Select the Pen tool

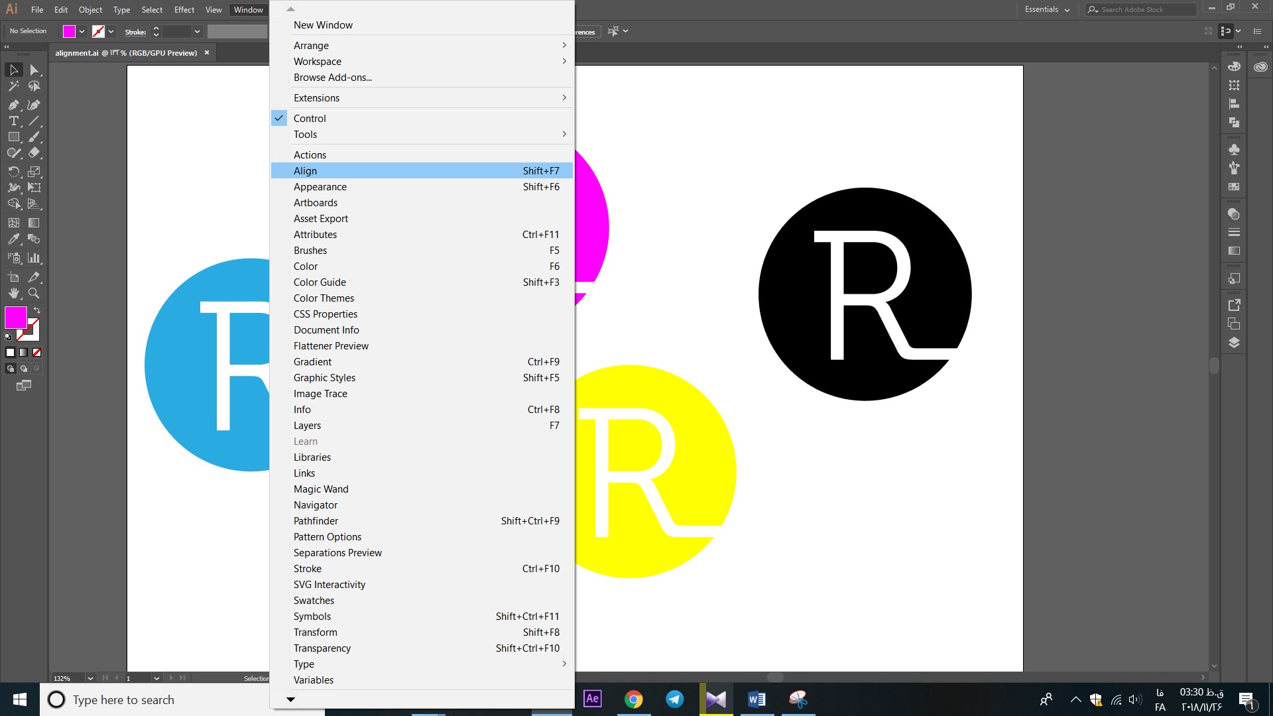tap(14, 105)
